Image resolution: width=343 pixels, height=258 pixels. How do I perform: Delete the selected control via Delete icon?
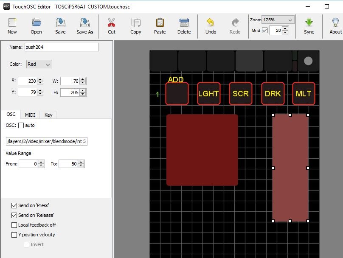[x=184, y=25]
